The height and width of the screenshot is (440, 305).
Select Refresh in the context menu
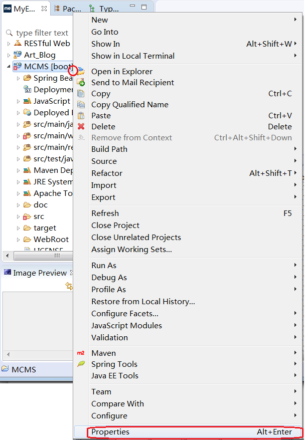point(189,213)
